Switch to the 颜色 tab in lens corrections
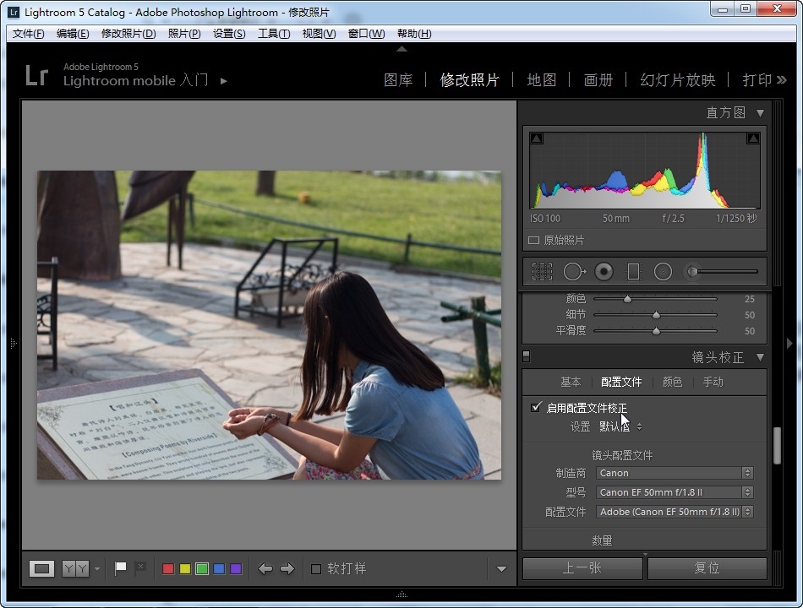The height and width of the screenshot is (608, 803). point(672,382)
